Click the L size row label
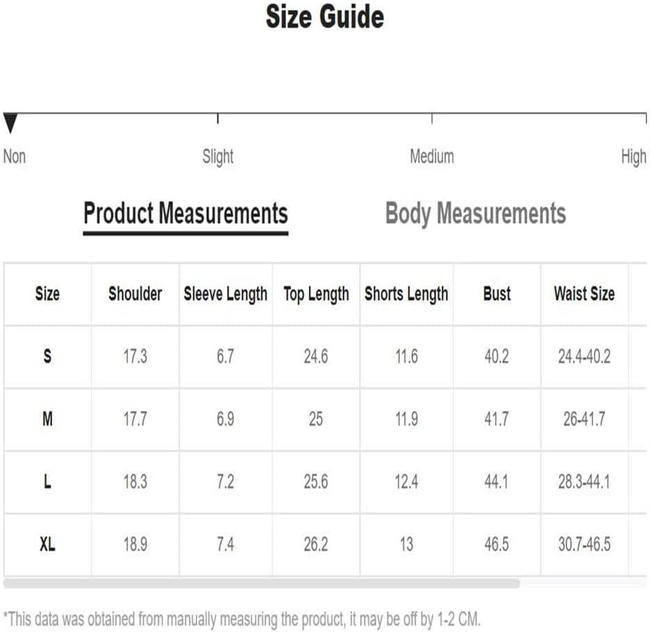 pos(47,482)
